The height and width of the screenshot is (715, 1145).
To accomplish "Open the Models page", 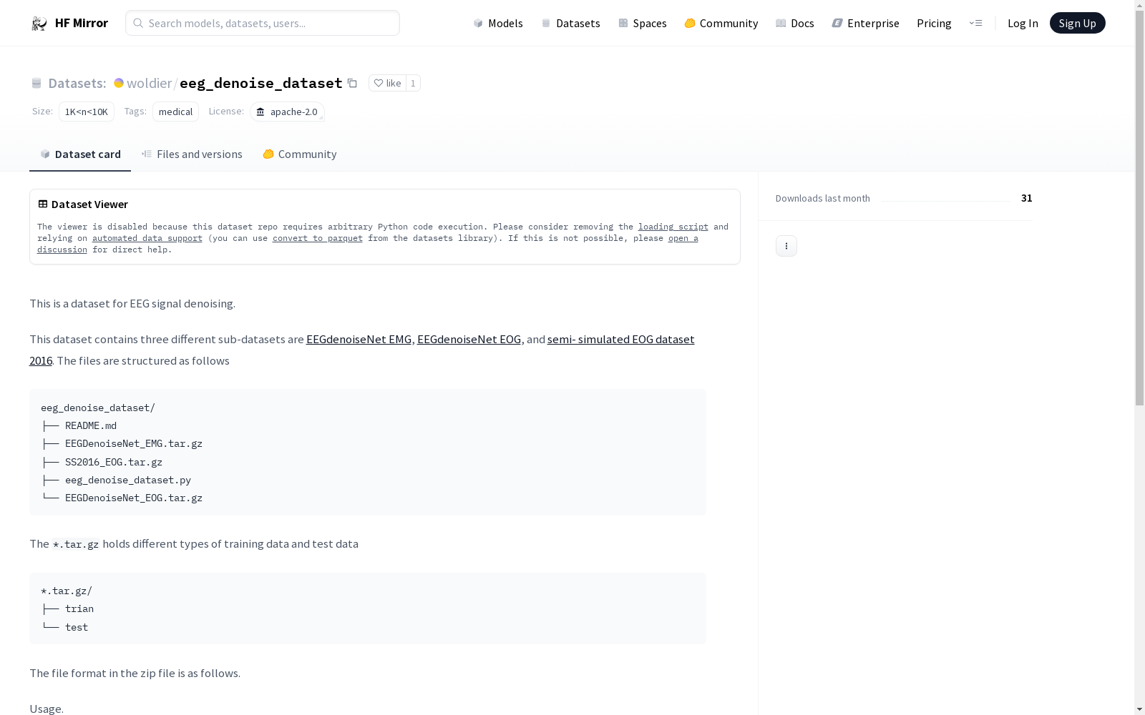I will tap(498, 23).
